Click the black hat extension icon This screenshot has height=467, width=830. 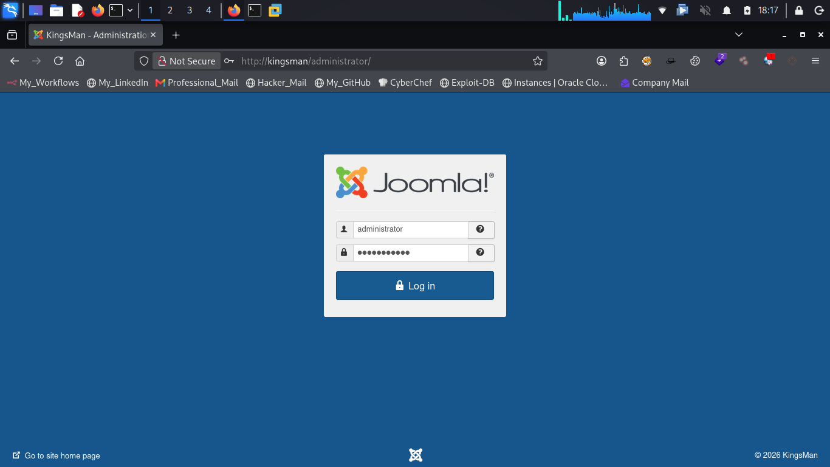click(x=671, y=61)
